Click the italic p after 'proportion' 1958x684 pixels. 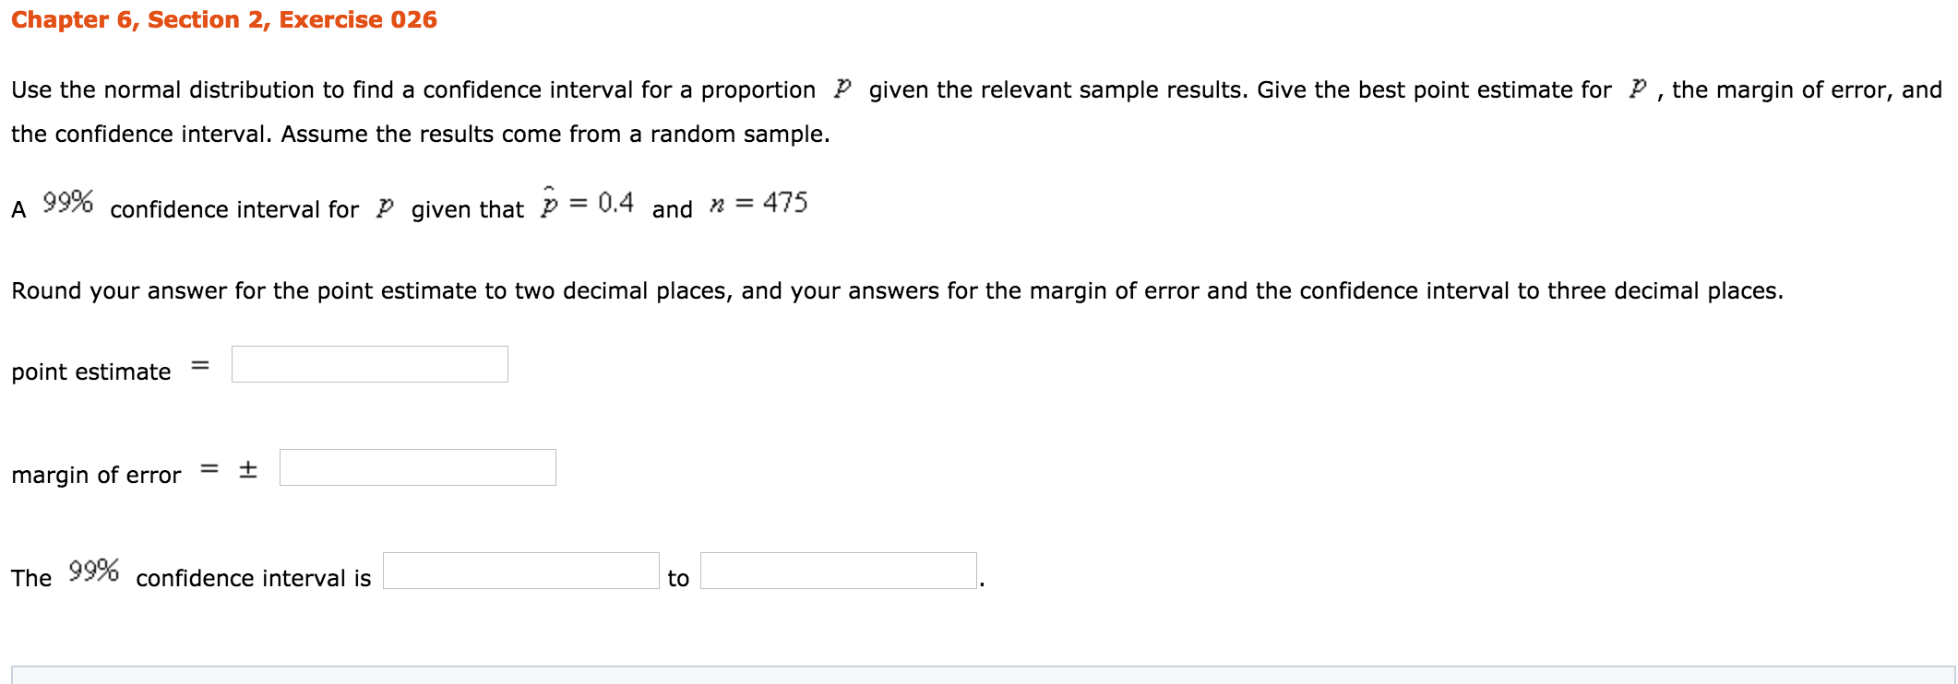(x=842, y=88)
